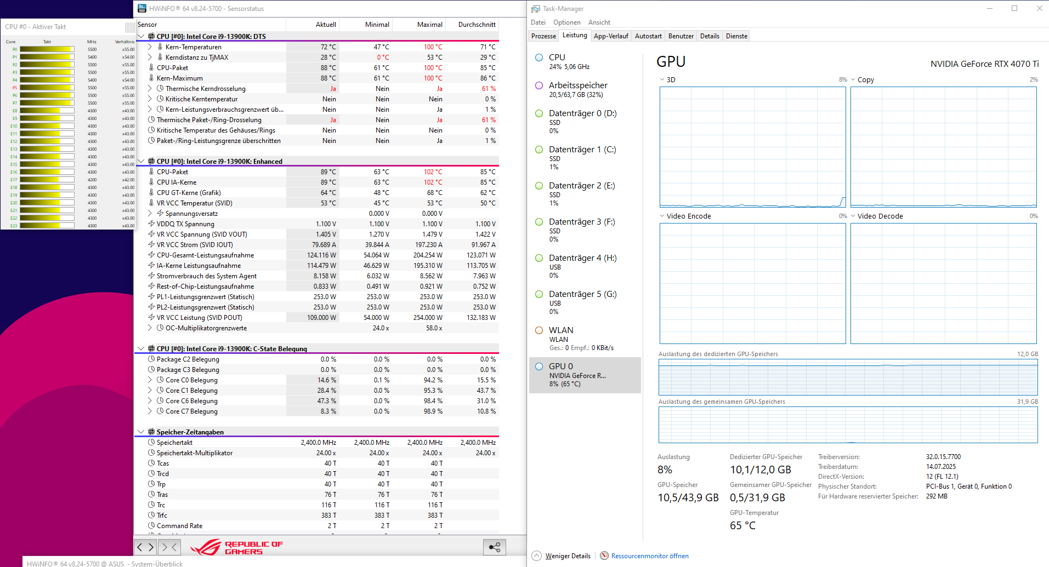Expand the Core C0 Belegung row
The image size is (1049, 567).
pyautogui.click(x=150, y=380)
